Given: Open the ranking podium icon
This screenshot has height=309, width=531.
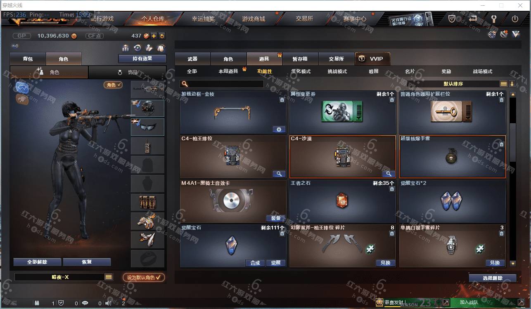Looking at the screenshot, I should [x=126, y=48].
